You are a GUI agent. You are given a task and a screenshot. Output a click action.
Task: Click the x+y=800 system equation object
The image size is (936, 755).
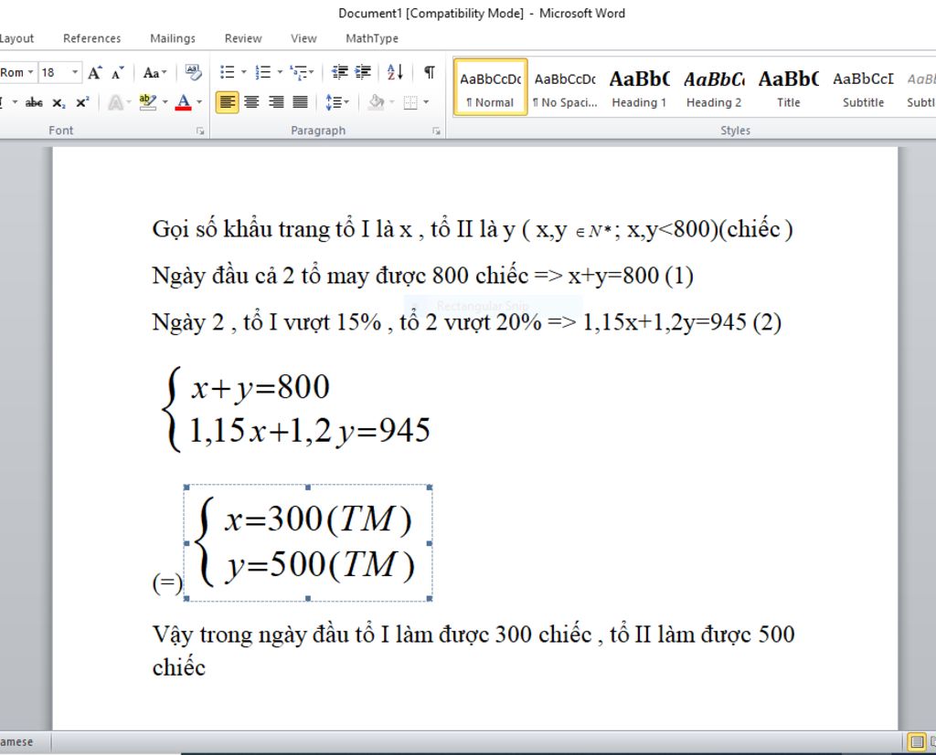[x=297, y=409]
